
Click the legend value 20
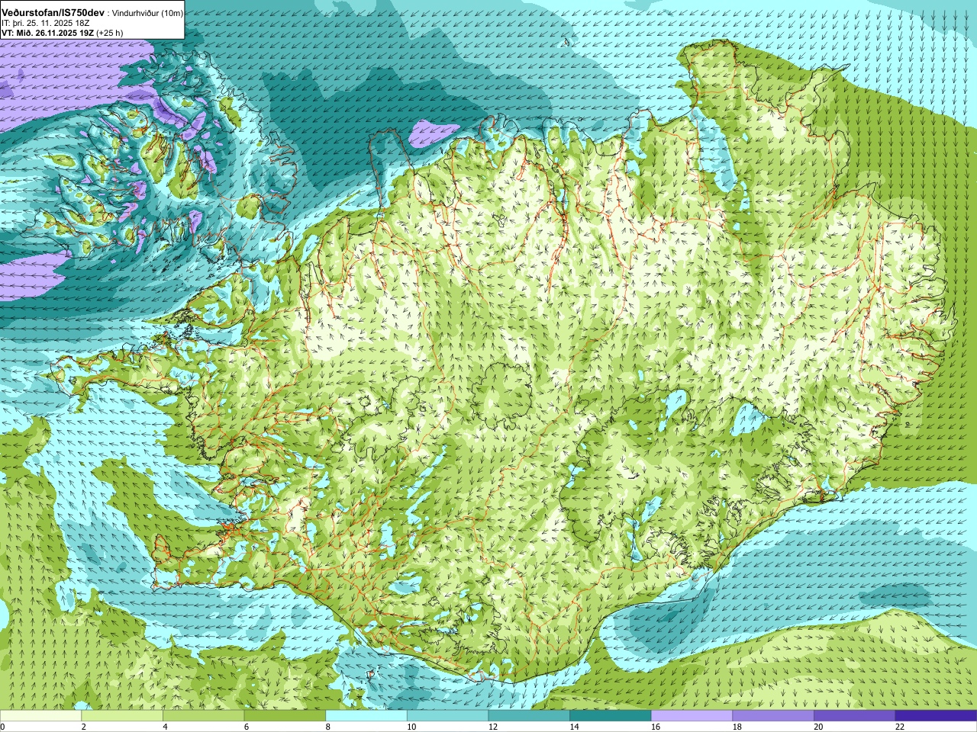tap(818, 727)
